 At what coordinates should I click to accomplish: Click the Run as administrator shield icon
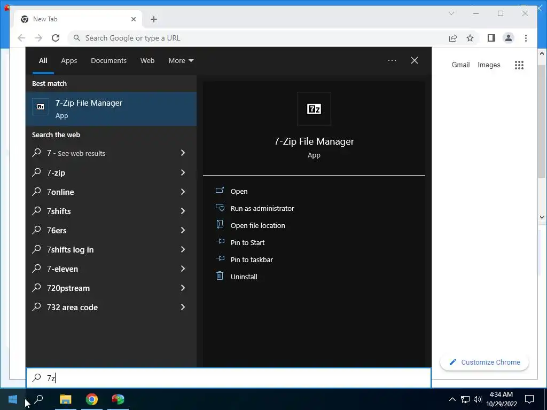point(220,208)
